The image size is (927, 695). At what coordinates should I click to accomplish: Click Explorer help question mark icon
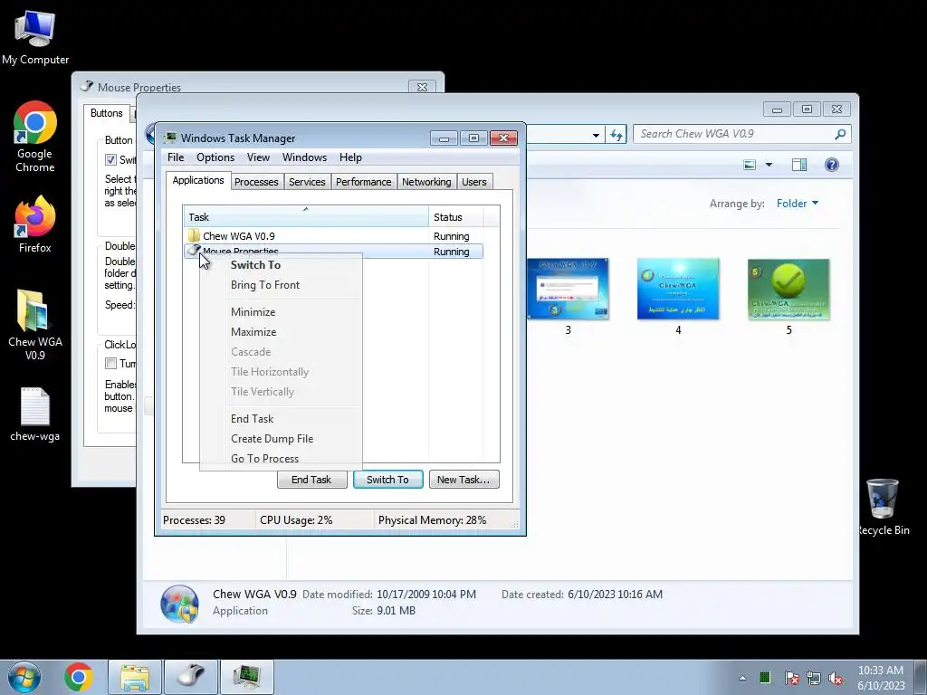832,165
